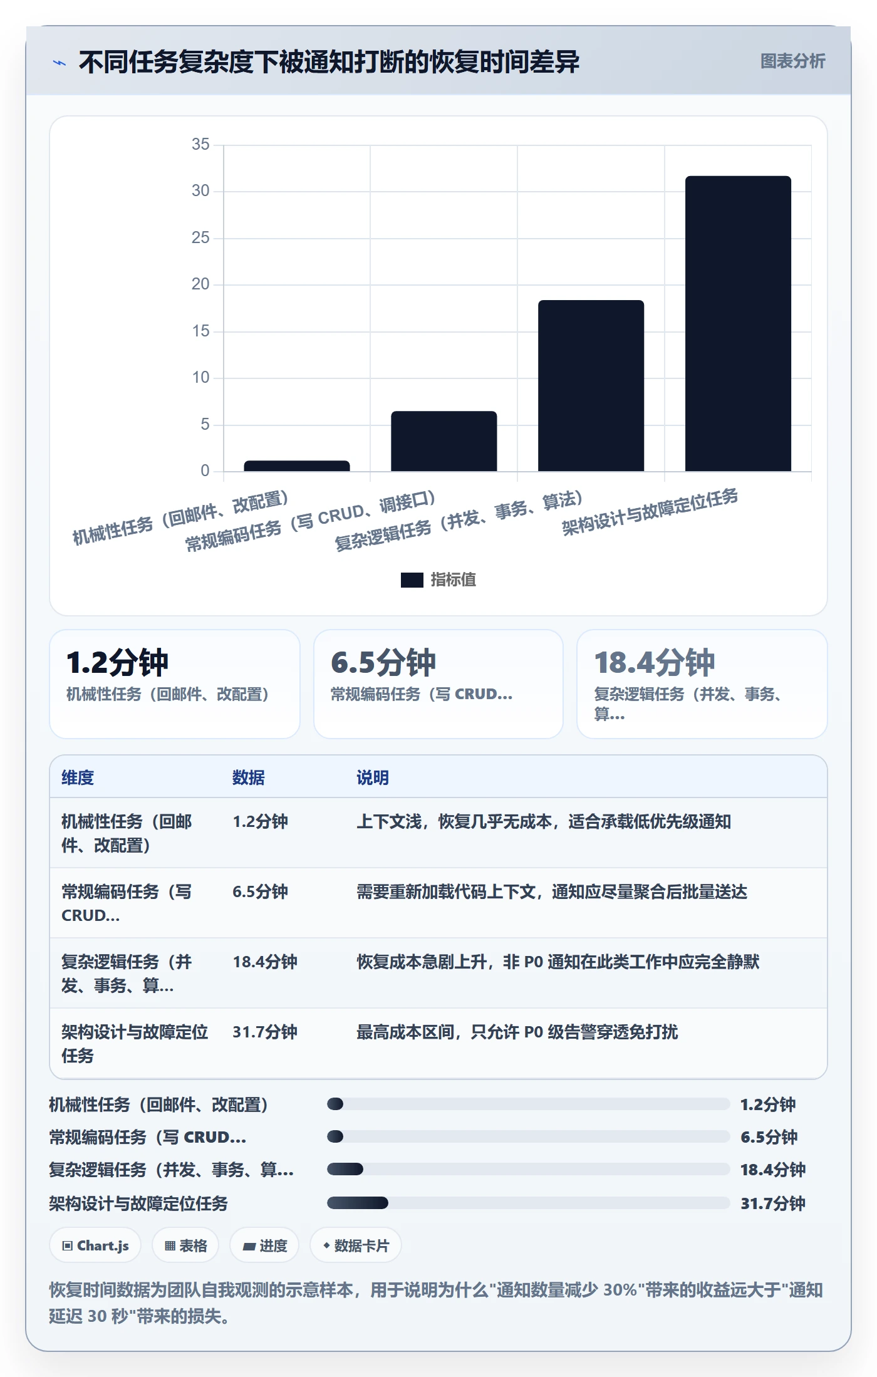This screenshot has width=877, height=1377.
Task: Click x-axis label 机械性任务（回邮件、改配置）
Action: [182, 517]
